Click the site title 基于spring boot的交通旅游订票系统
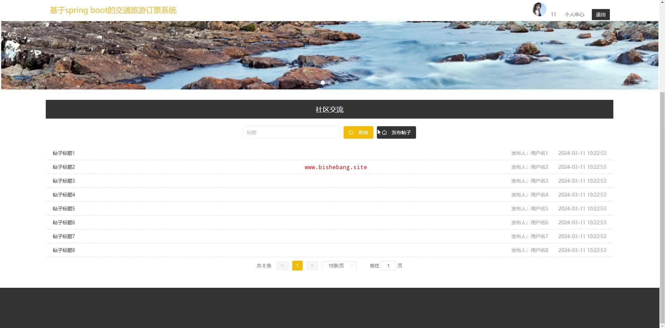 point(113,10)
